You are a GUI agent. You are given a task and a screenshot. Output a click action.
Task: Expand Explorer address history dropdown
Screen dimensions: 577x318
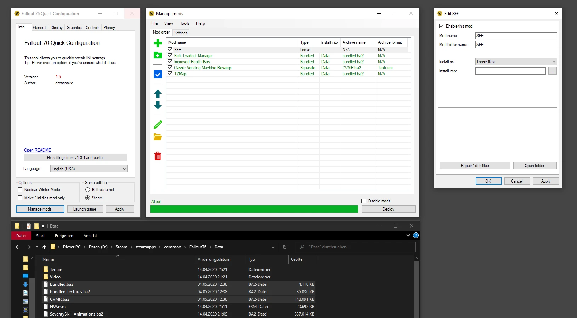tap(273, 247)
